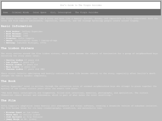
Task: Select the Book Release: 1993 line
Action: coord(17,34)
